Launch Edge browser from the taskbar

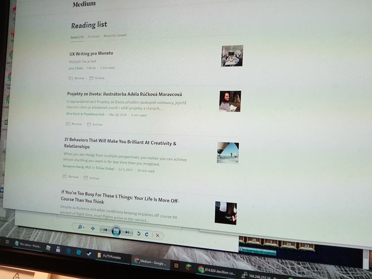(69, 250)
